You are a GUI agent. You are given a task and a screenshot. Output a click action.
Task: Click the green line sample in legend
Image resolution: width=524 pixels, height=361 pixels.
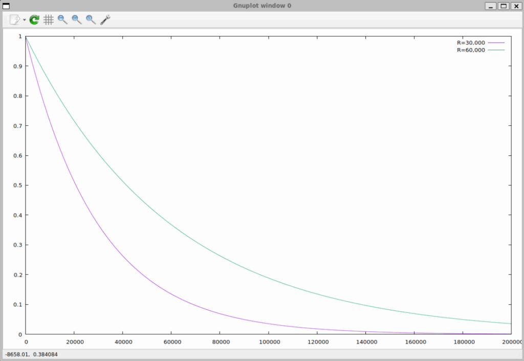[496, 50]
